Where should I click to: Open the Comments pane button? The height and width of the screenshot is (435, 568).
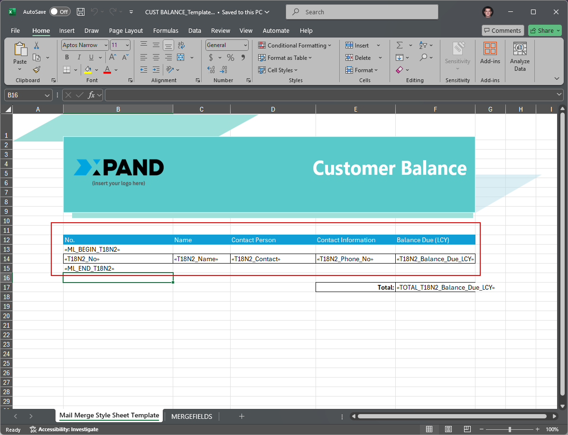503,30
